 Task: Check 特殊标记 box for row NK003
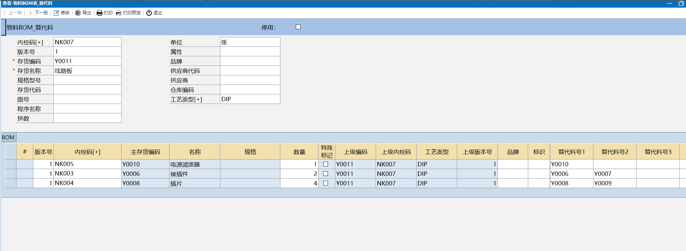(325, 174)
